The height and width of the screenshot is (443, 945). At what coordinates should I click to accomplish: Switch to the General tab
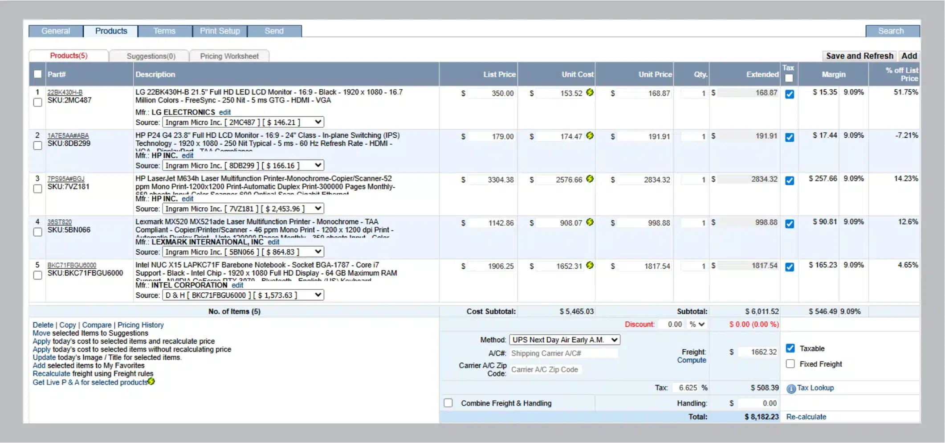tap(56, 31)
